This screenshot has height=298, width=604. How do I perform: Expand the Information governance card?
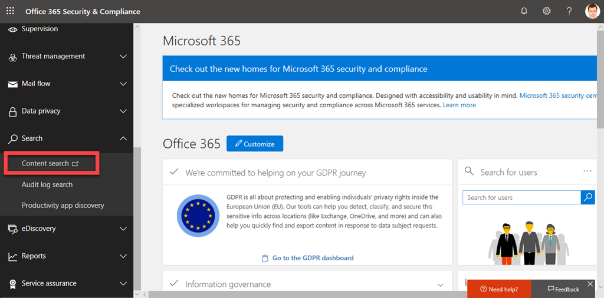440,284
